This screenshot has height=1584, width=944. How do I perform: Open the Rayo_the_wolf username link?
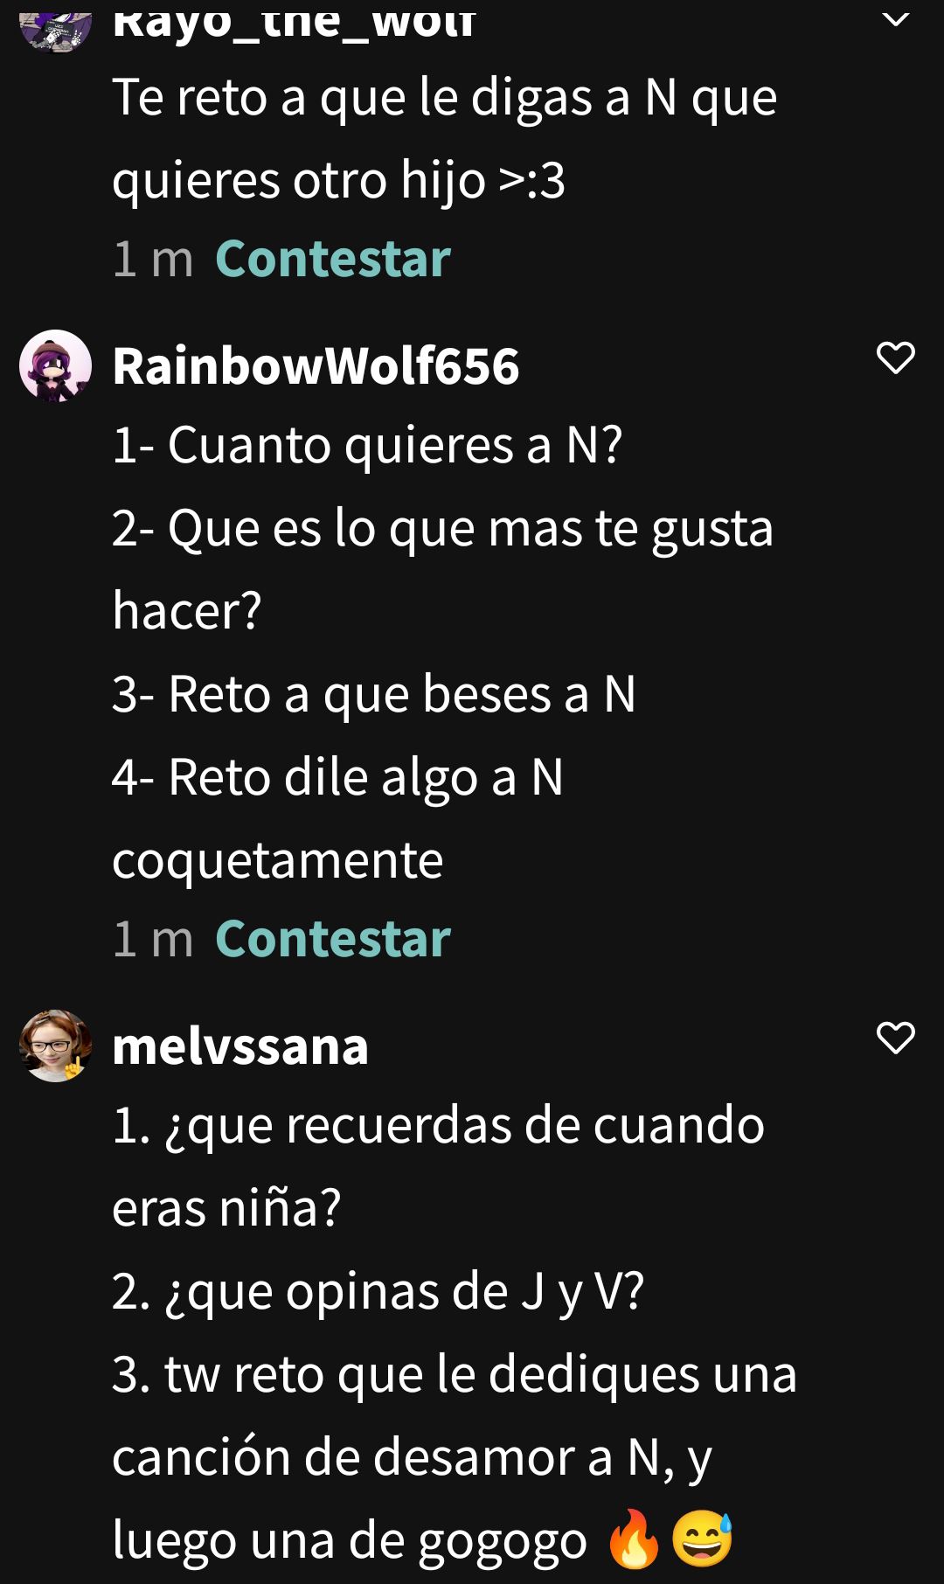click(x=294, y=23)
